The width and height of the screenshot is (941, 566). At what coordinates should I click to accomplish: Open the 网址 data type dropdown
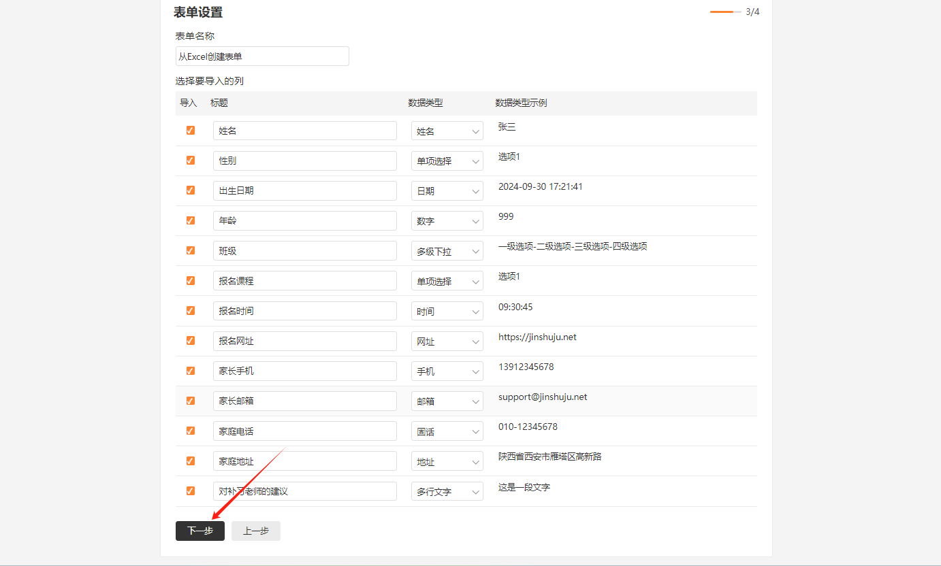coord(447,341)
